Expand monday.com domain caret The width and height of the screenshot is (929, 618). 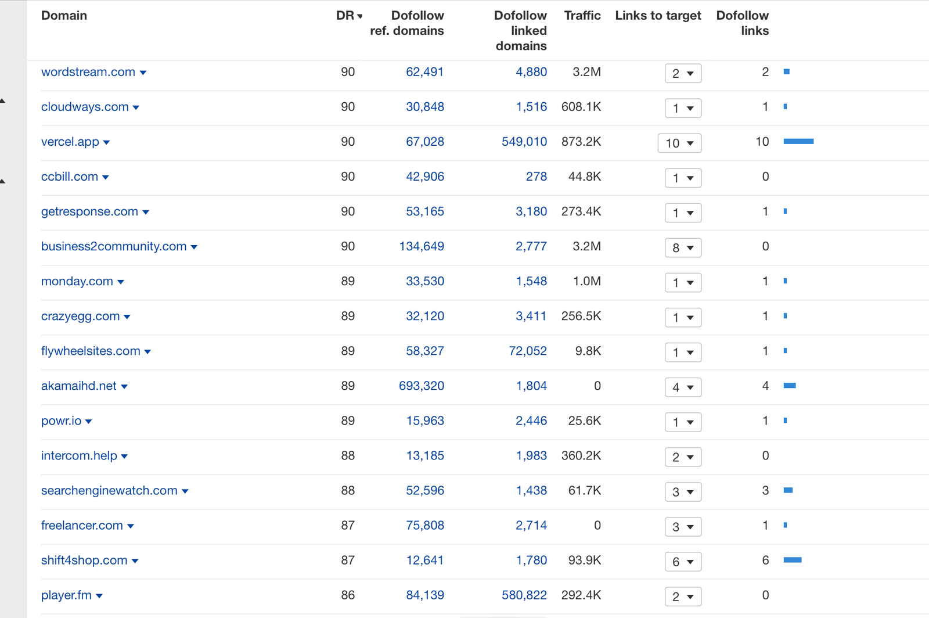121,282
